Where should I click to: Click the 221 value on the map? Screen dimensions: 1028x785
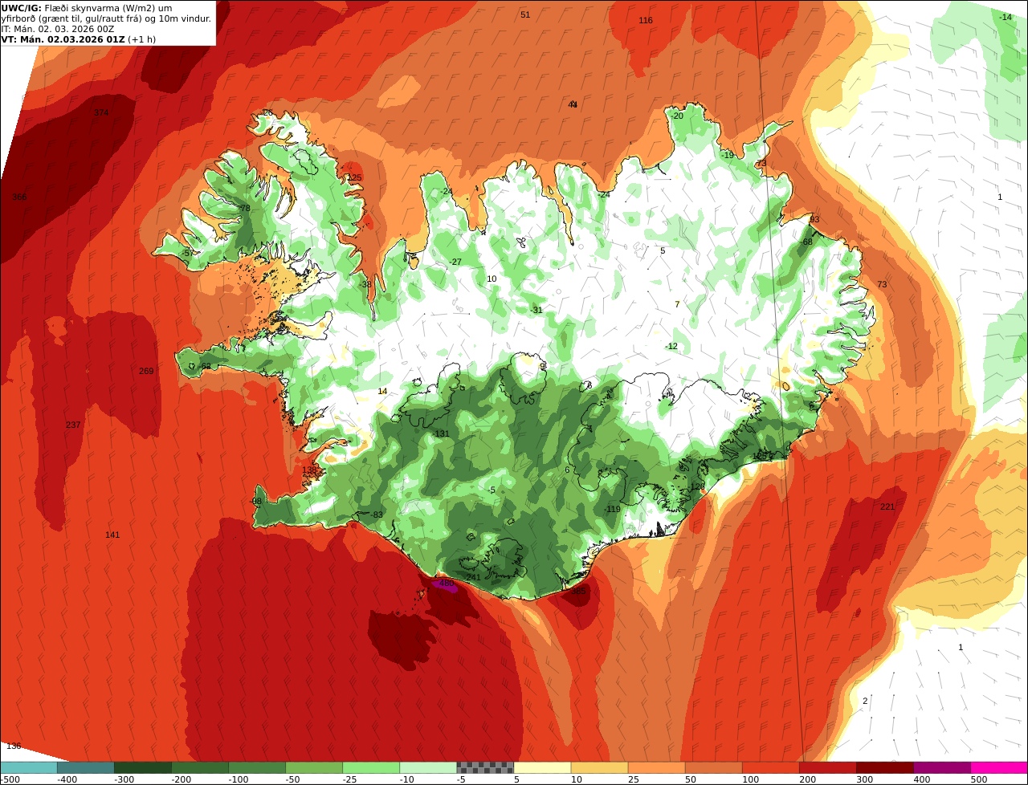[887, 507]
